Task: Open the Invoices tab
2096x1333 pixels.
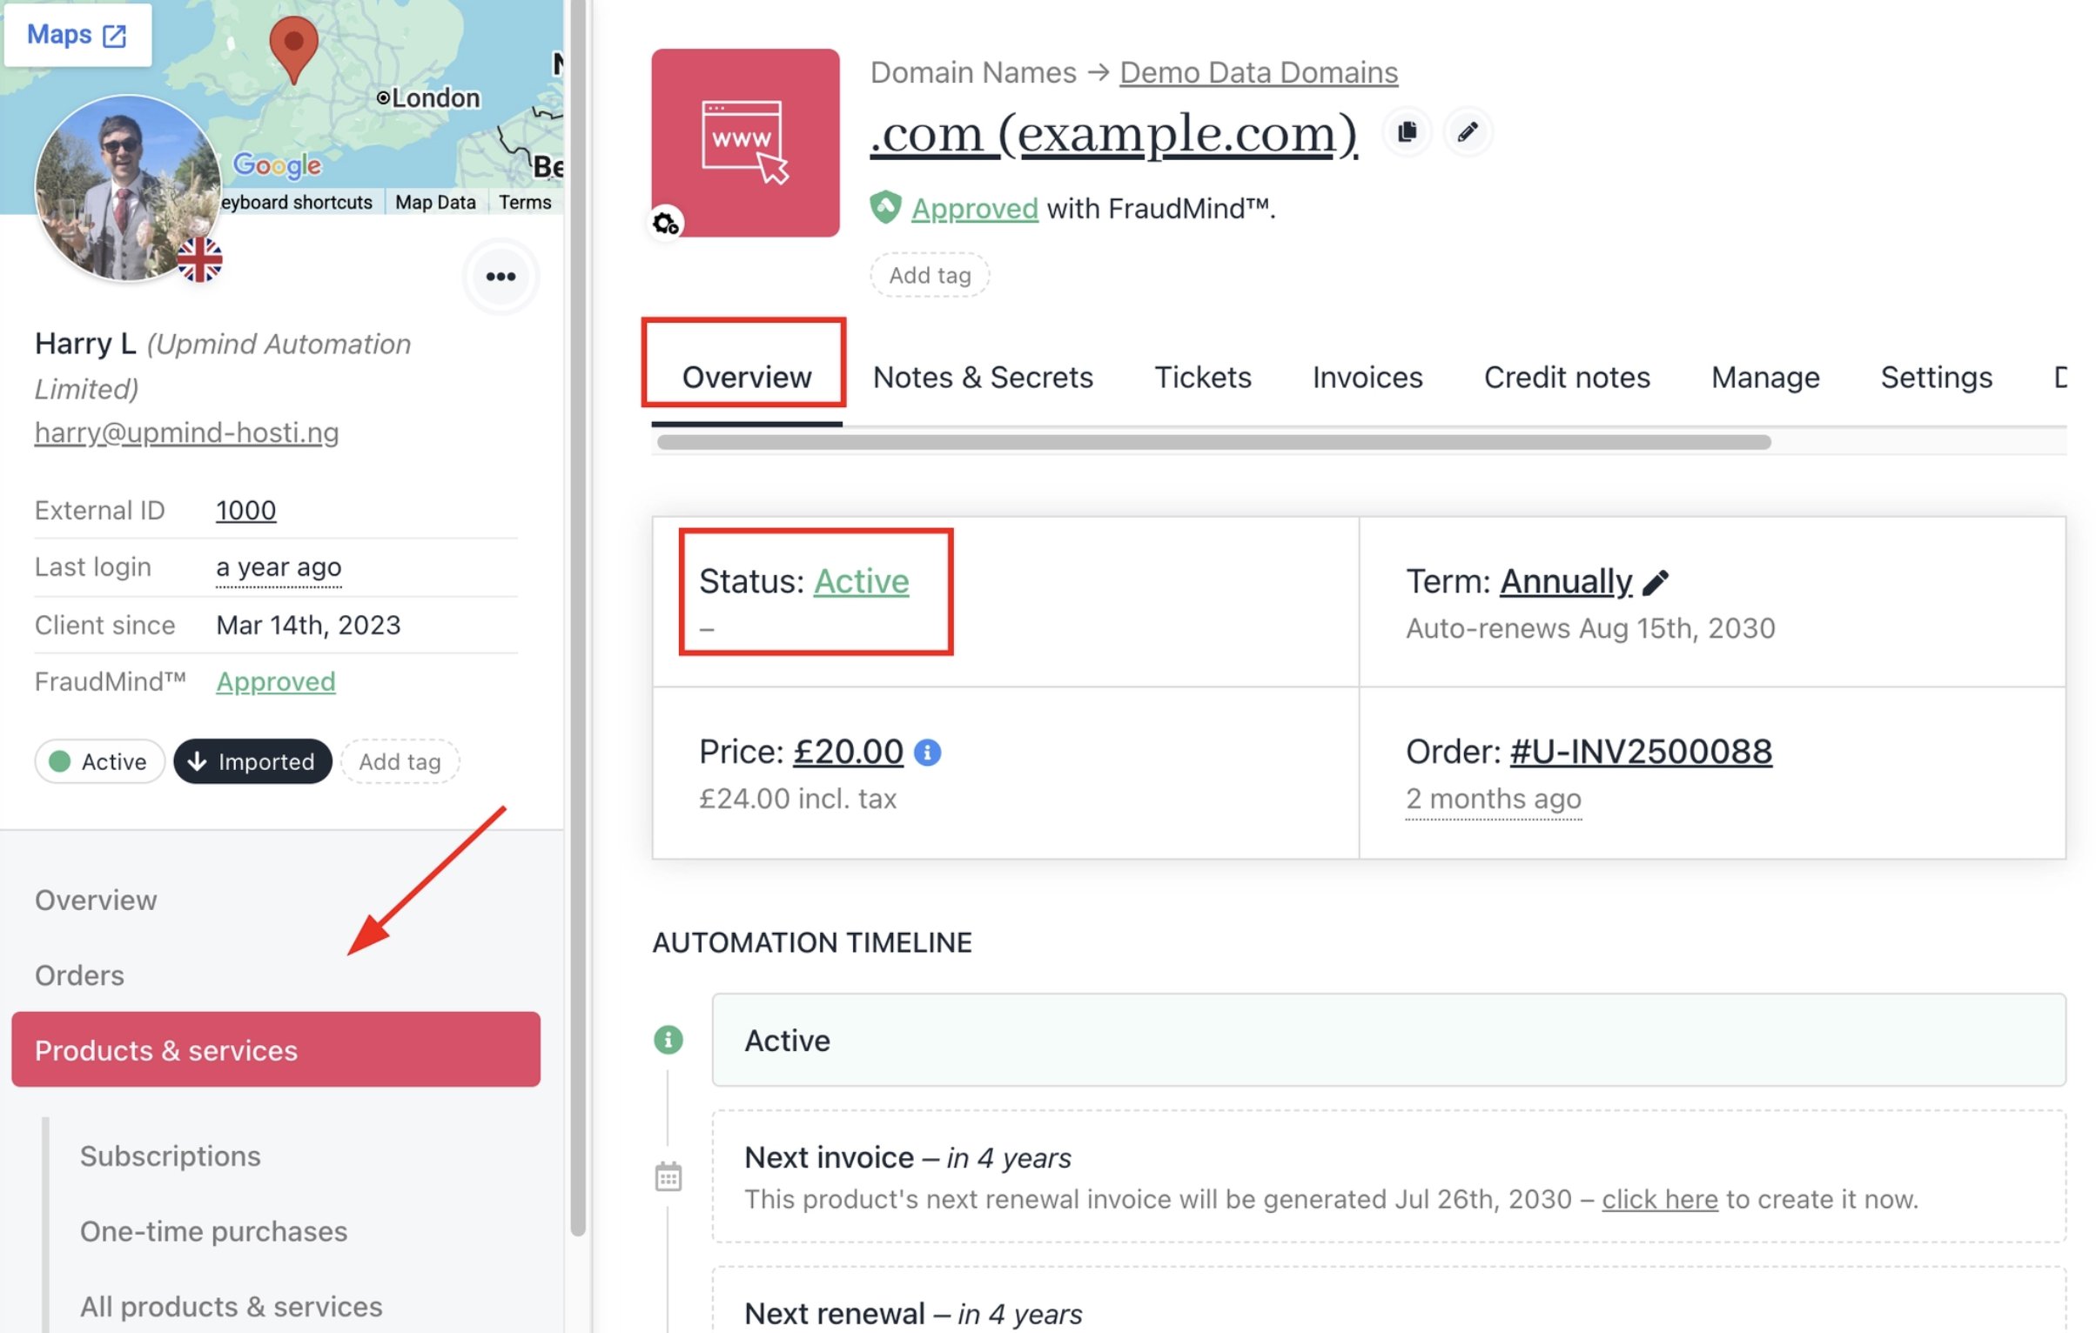Action: [1367, 377]
